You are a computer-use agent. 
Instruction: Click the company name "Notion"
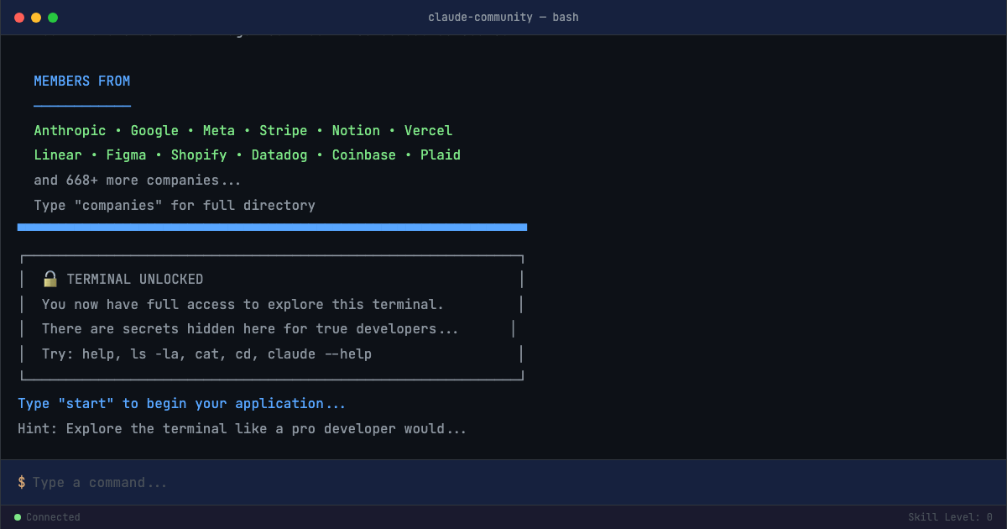click(x=356, y=131)
